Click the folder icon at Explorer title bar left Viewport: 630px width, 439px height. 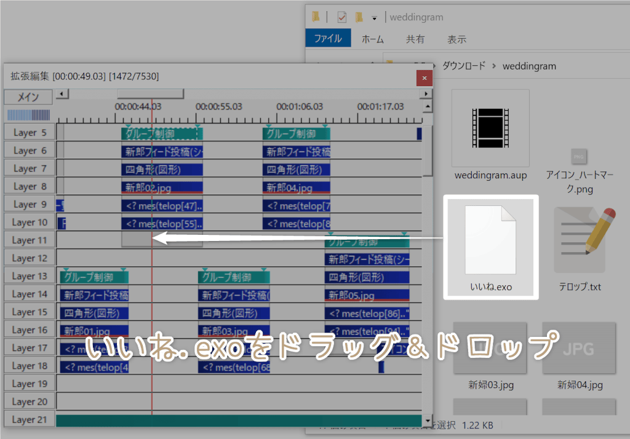(316, 17)
